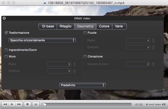Screen dimensions: 168x109
Task: Set full volume with loud speaker icon
Action: click(x=164, y=104)
